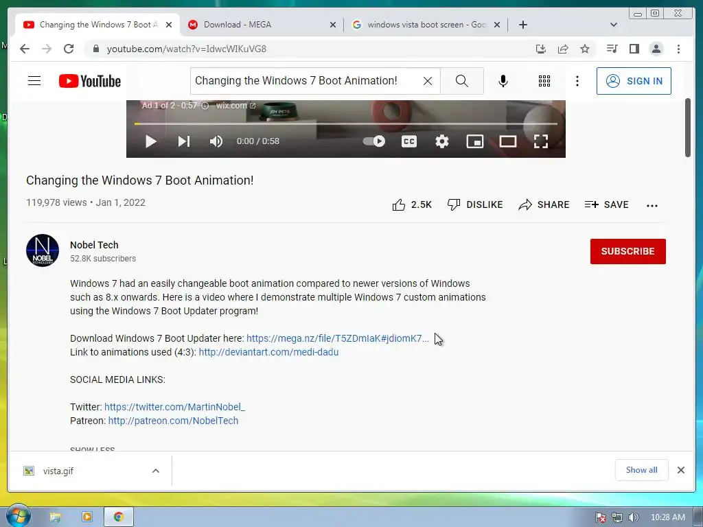Enter full screen video mode

pos(541,141)
